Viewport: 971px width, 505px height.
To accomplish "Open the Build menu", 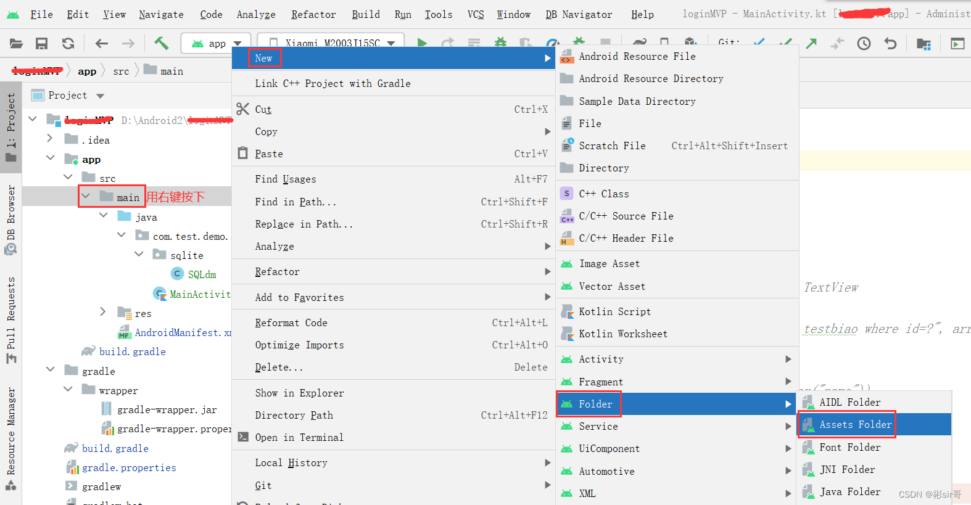I will click(366, 14).
